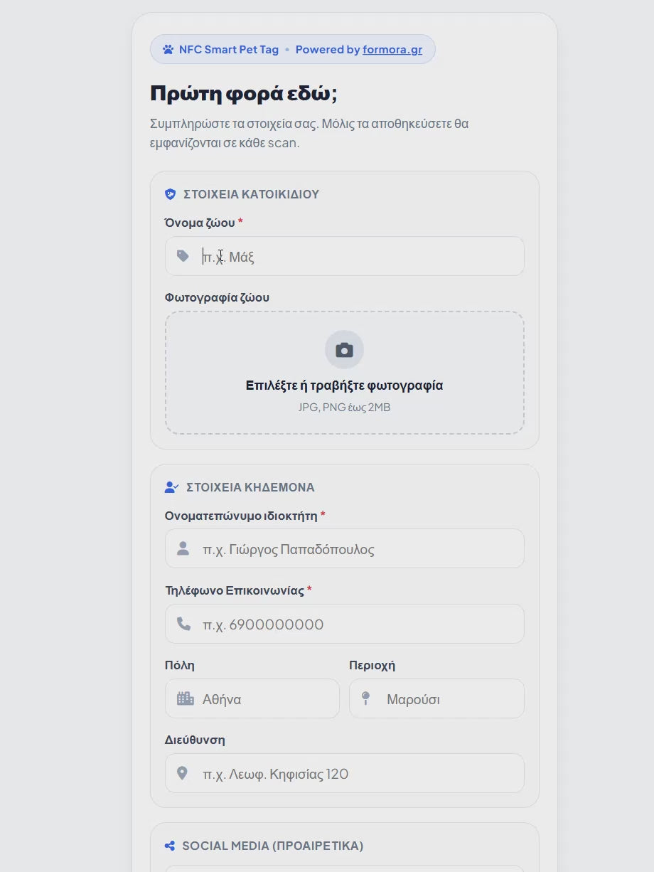Click the camera icon to upload photo
Viewport: 654px width, 872px height.
(345, 350)
